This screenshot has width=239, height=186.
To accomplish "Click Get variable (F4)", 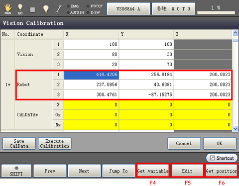I will pos(153,171).
